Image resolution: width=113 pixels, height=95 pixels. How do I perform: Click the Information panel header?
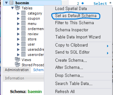23,78
